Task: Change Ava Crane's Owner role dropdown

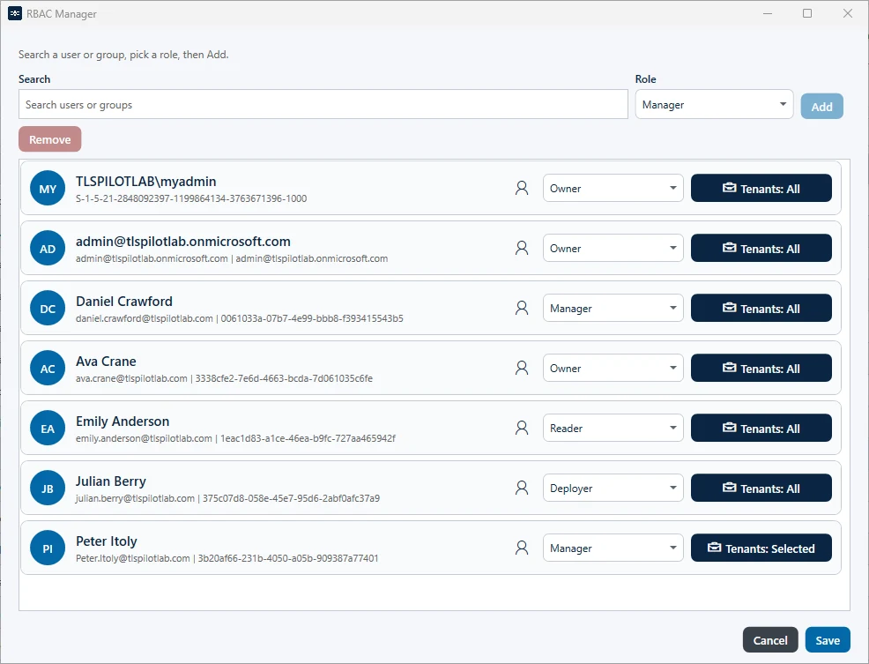Action: coord(613,368)
